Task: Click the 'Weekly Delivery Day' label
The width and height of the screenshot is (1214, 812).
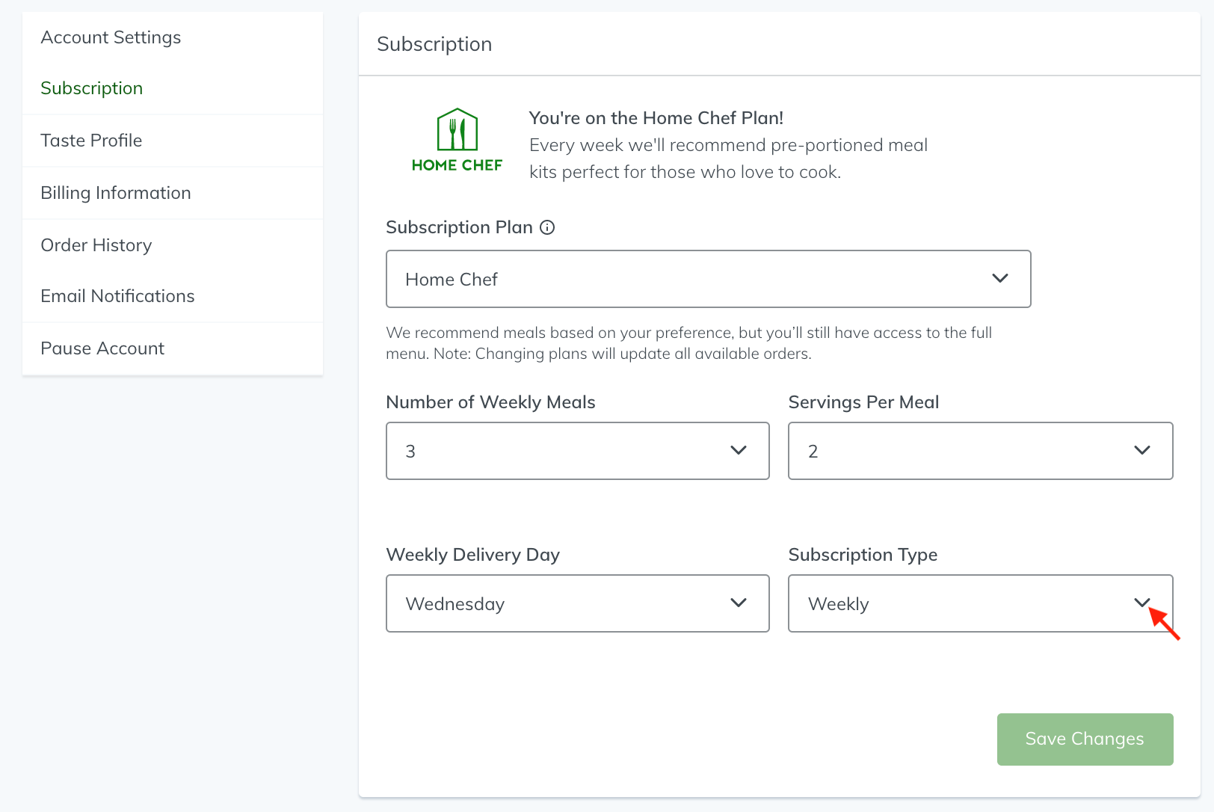Action: coord(472,555)
